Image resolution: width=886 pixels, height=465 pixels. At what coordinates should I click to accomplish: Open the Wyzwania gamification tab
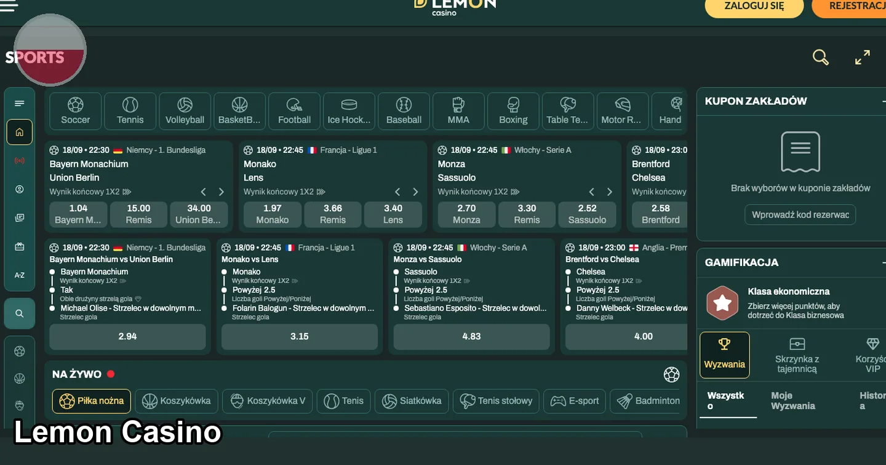click(725, 355)
